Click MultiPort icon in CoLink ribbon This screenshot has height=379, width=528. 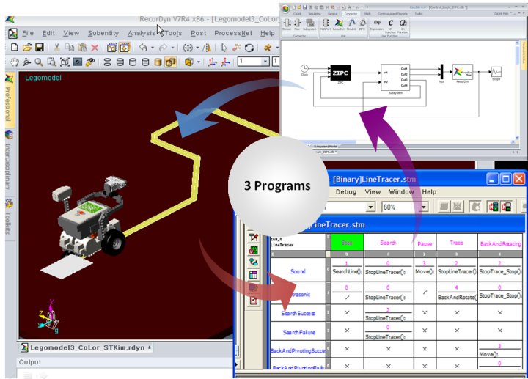click(326, 25)
